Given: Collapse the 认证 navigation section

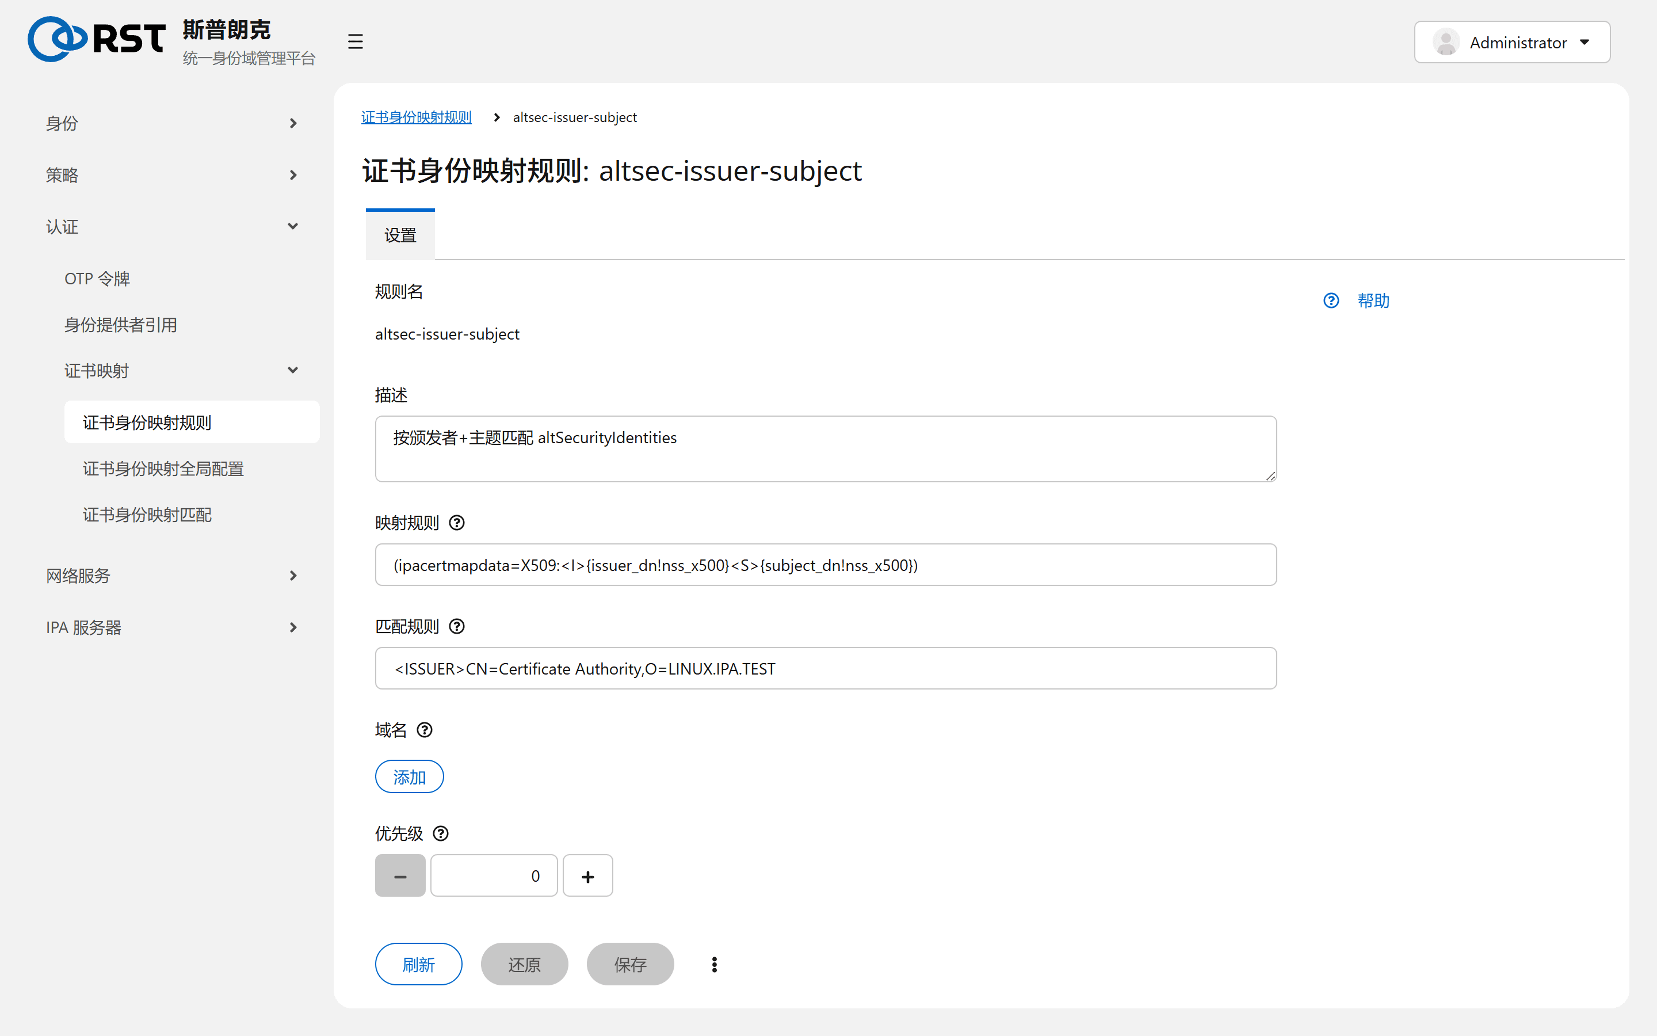Looking at the screenshot, I should click(x=173, y=227).
